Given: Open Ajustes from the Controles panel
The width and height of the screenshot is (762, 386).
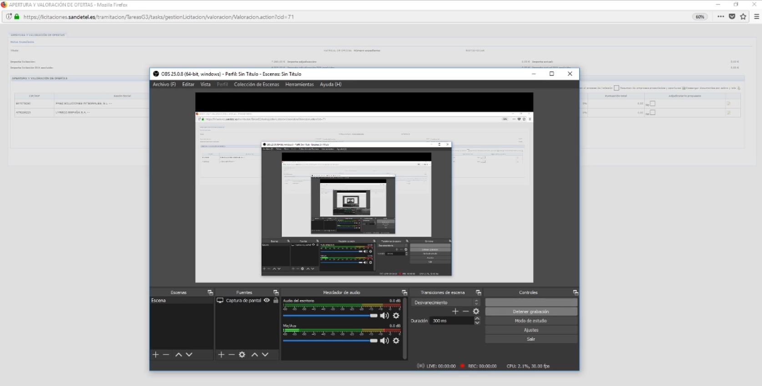Looking at the screenshot, I should pyautogui.click(x=531, y=330).
